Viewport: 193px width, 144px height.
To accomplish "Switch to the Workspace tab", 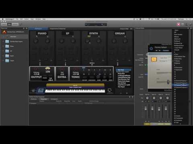I will pos(38,29).
